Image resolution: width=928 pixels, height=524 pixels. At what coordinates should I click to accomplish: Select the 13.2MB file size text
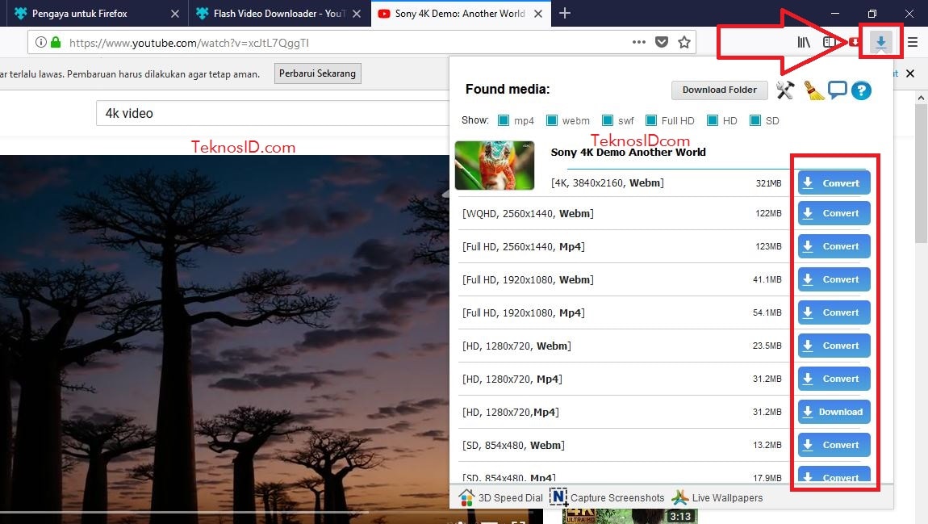pyautogui.click(x=767, y=445)
